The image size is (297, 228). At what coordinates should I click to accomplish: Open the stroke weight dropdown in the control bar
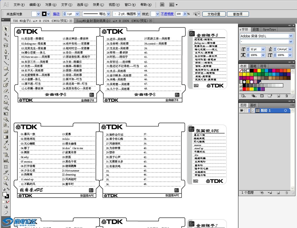(77, 14)
